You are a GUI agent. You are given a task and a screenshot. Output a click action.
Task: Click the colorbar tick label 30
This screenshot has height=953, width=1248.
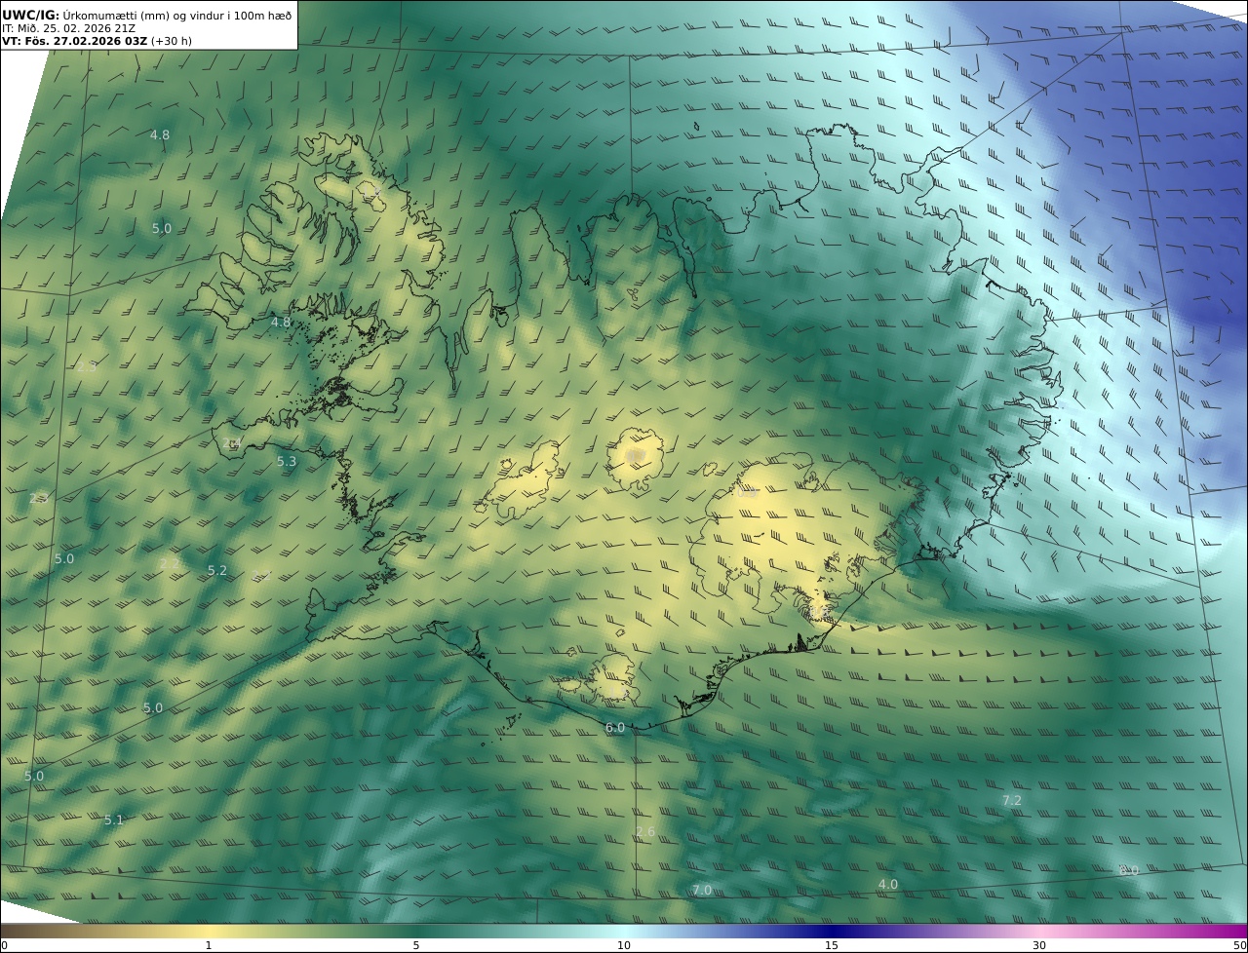pos(1039,946)
